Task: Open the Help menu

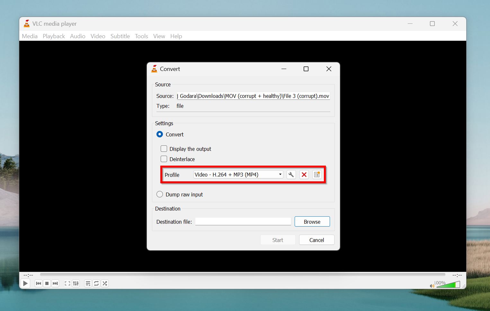Action: click(176, 36)
